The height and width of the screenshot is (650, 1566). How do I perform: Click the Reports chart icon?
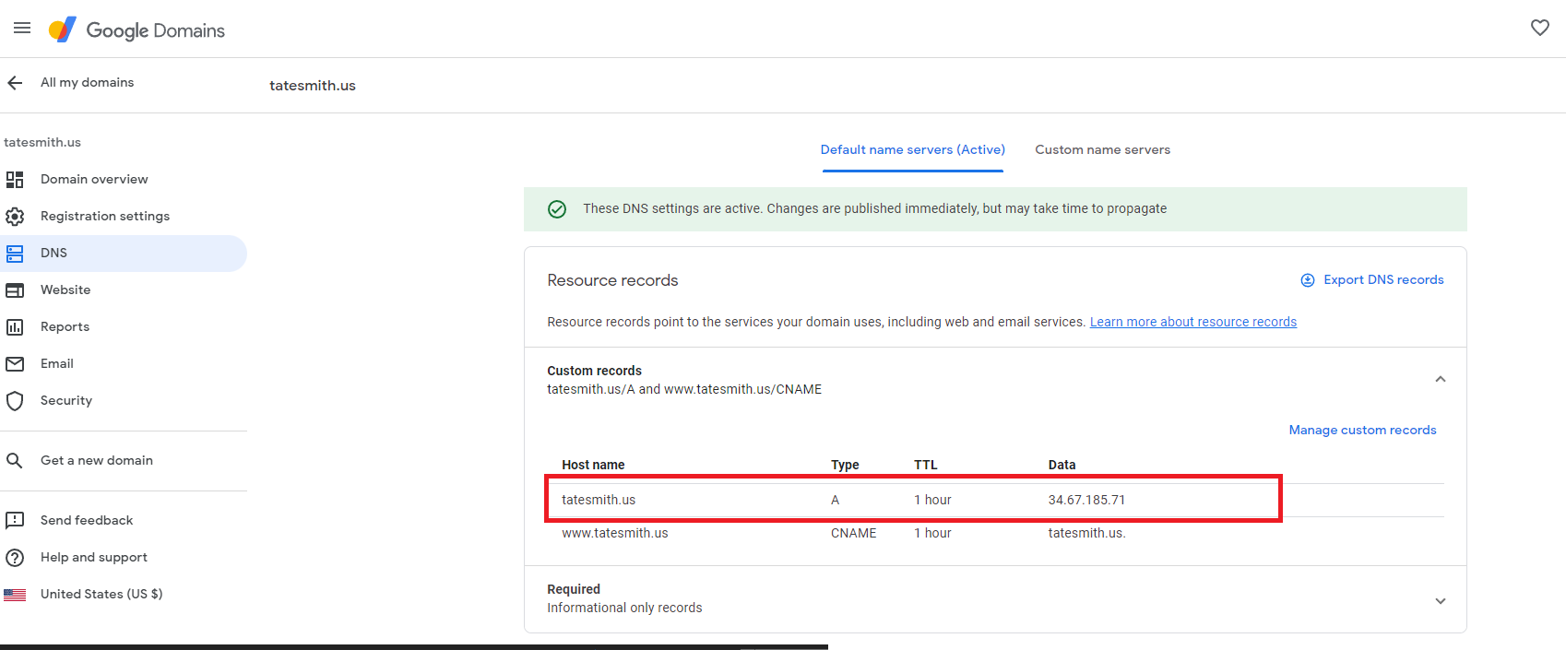click(15, 327)
